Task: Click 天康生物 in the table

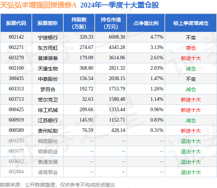Action: [48, 69]
